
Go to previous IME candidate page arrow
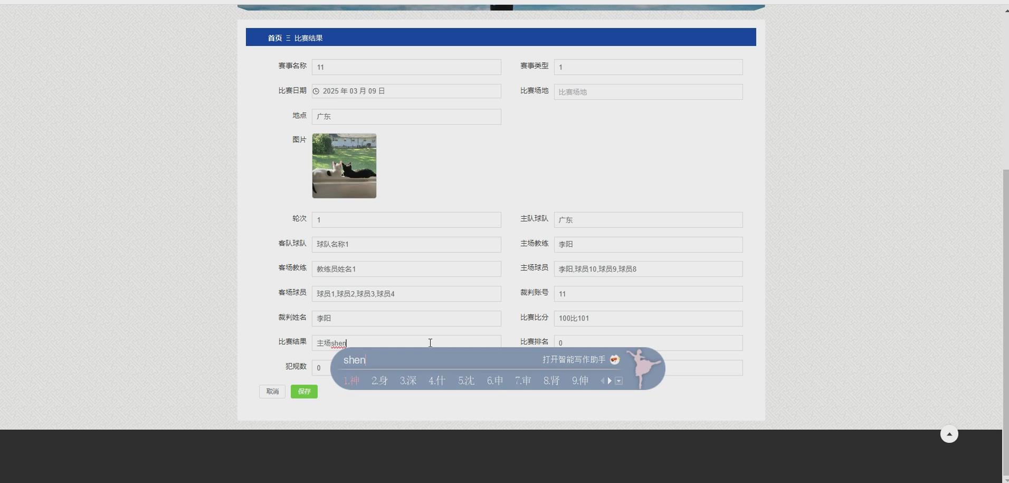click(603, 381)
